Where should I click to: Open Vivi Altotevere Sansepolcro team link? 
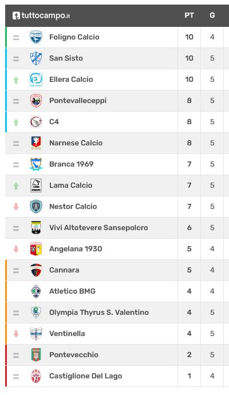[98, 227]
